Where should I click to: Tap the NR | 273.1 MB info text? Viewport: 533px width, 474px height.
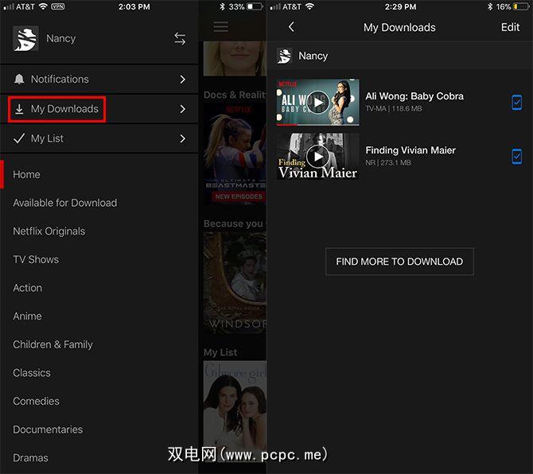[x=388, y=163]
